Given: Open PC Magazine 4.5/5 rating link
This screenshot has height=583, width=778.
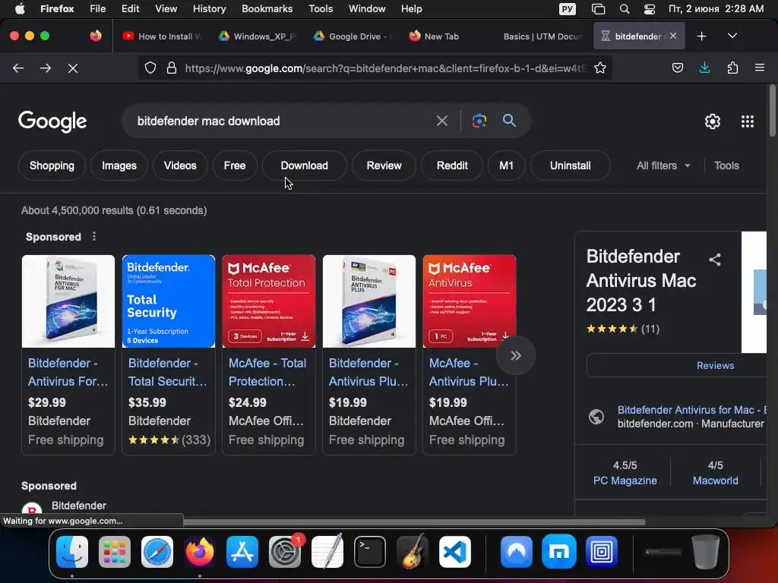Looking at the screenshot, I should pyautogui.click(x=625, y=481).
